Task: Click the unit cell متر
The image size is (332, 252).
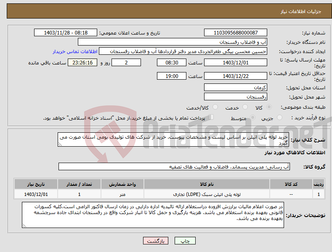Action: [x=122, y=194]
